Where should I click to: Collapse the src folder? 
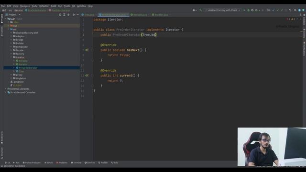(x=8, y=29)
